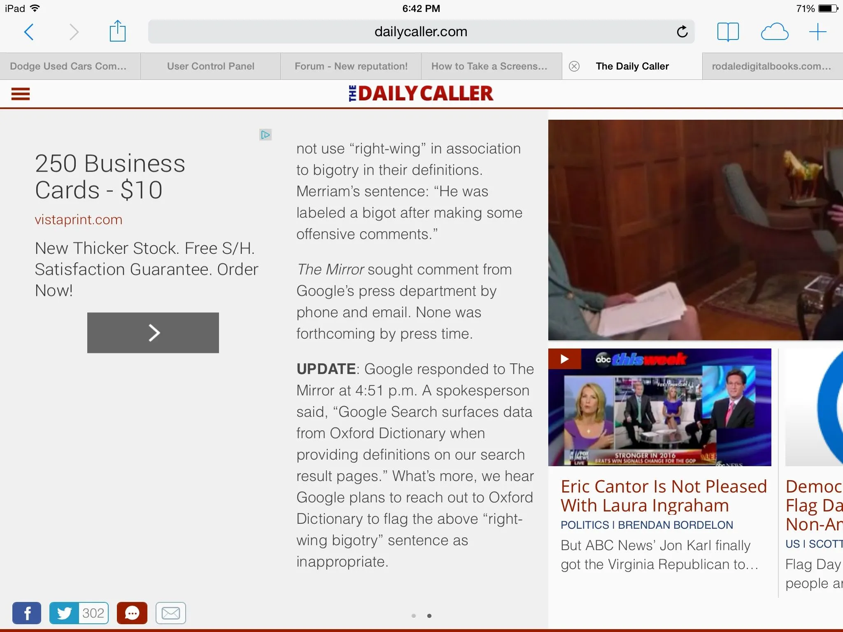The height and width of the screenshot is (632, 843).
Task: Tweet the article via Twitter button
Action: (x=64, y=613)
